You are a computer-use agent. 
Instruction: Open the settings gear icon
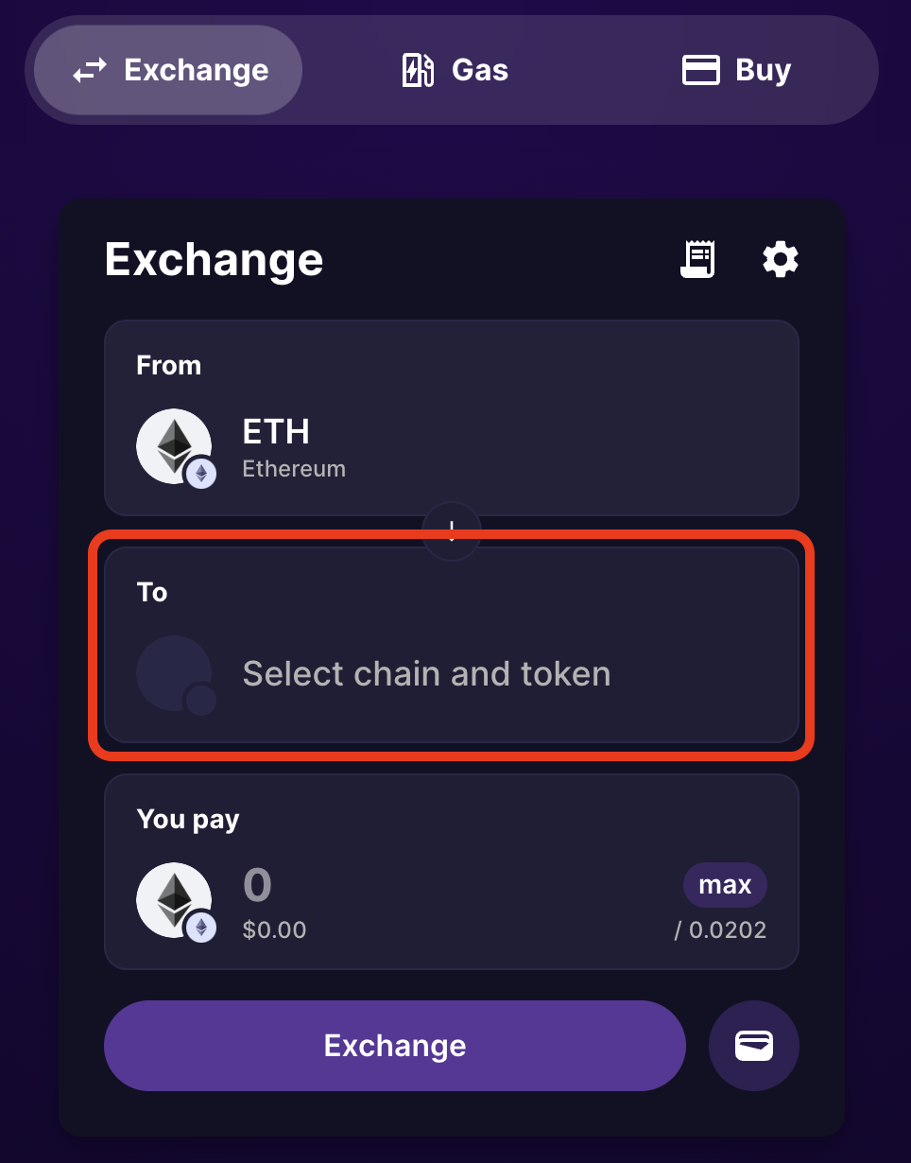coord(781,259)
